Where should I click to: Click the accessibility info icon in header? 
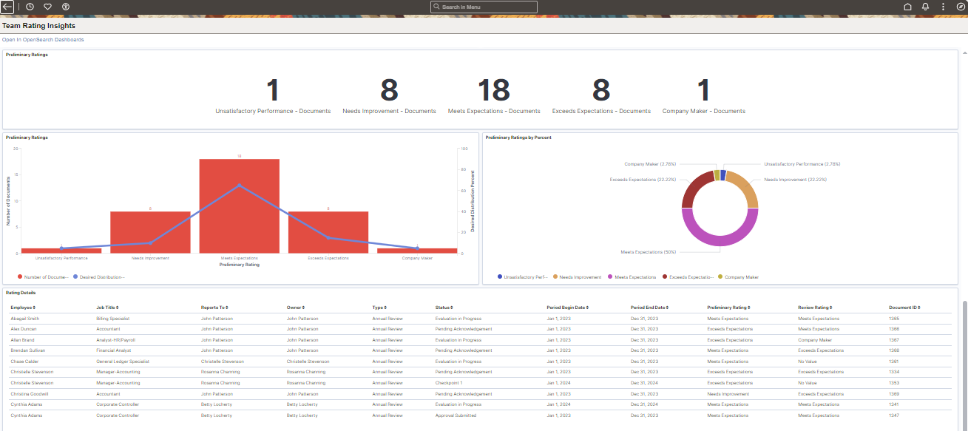coord(65,6)
